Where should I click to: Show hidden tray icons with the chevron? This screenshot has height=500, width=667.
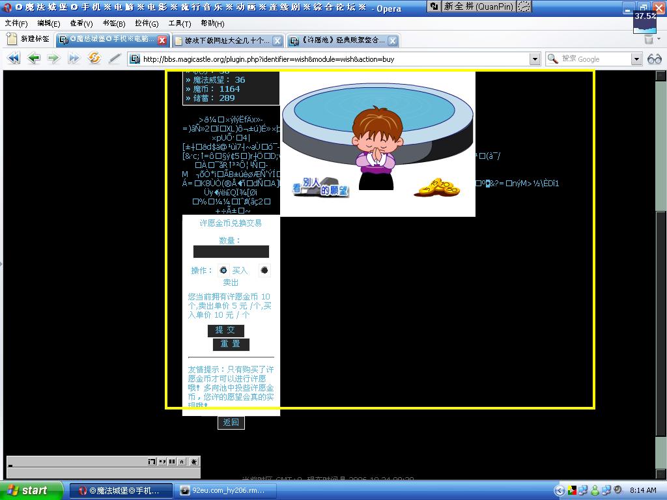(560, 491)
